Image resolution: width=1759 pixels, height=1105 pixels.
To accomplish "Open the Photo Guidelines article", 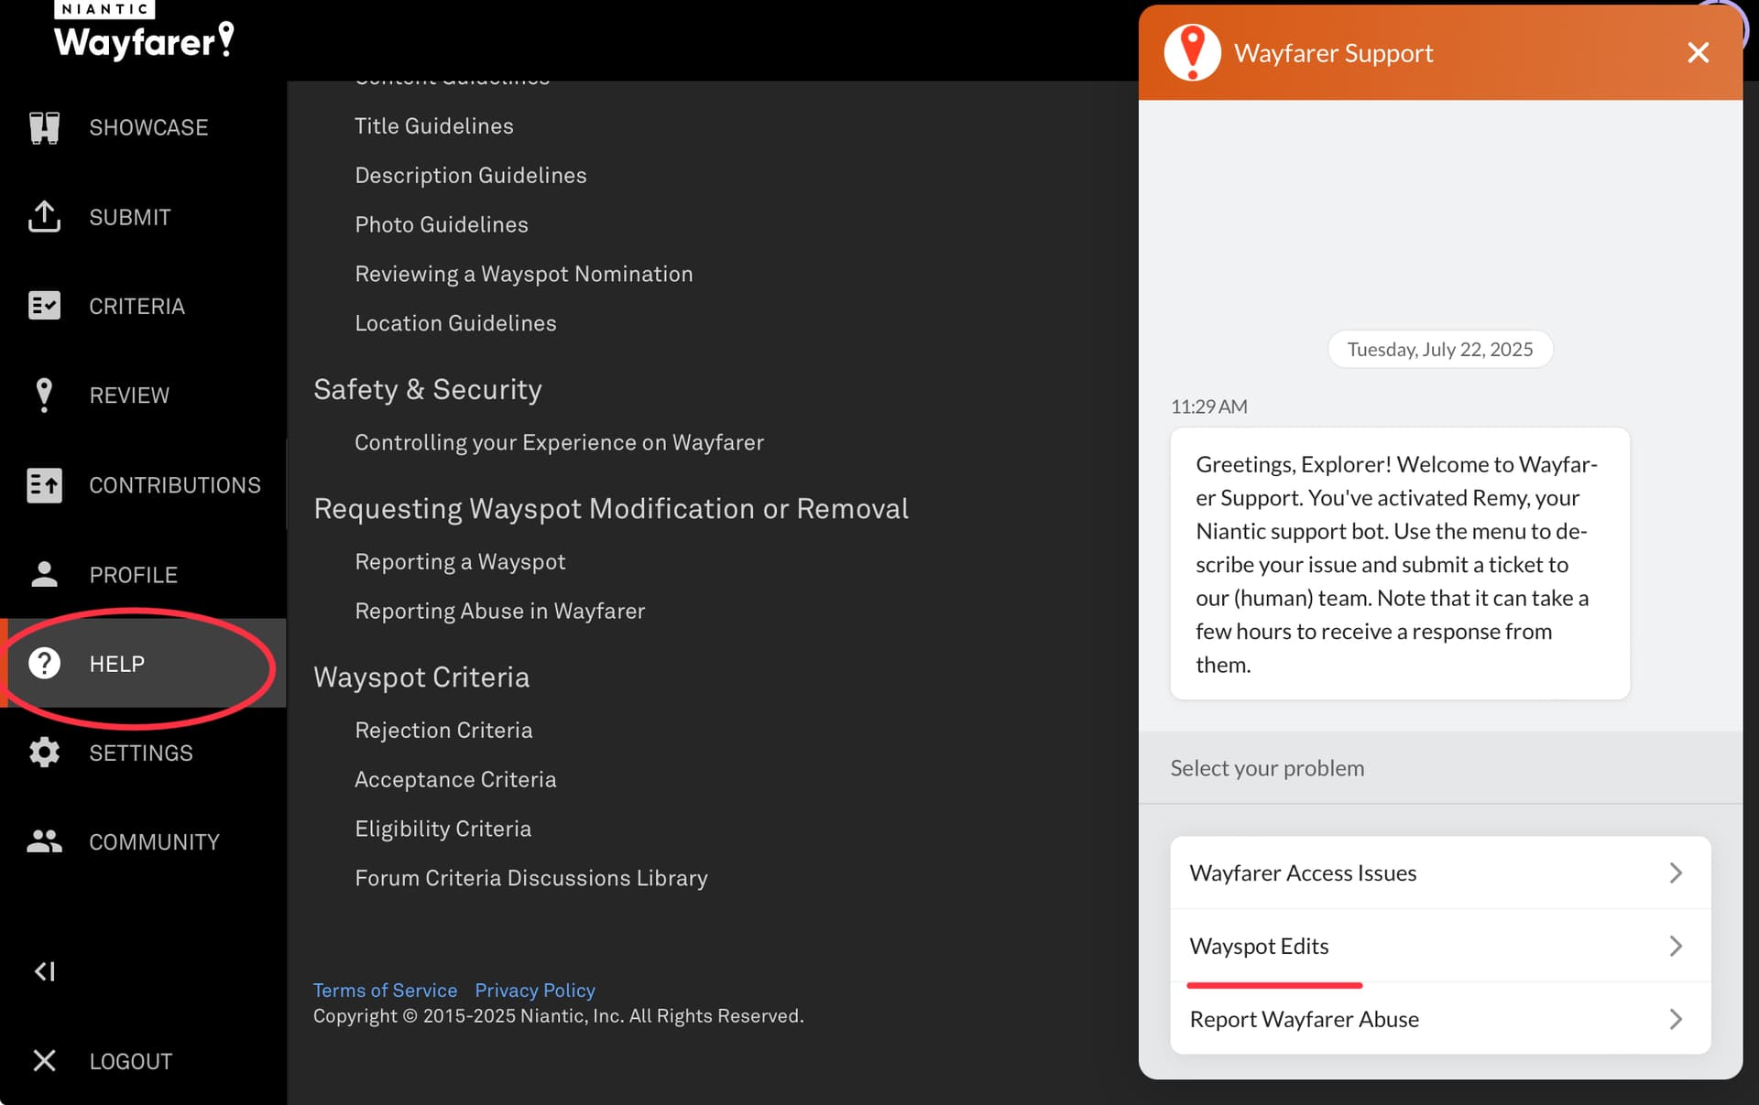I will tap(442, 224).
